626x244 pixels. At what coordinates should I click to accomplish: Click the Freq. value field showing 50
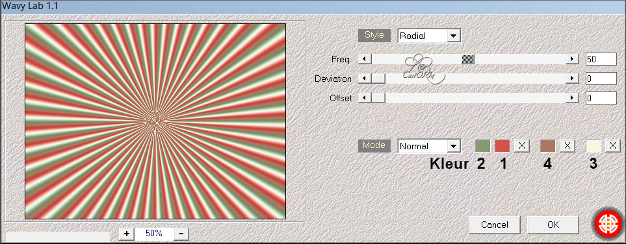601,59
